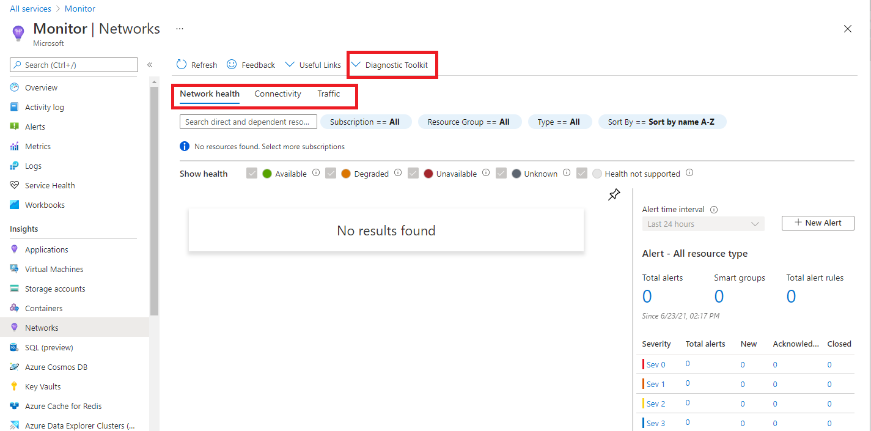The height and width of the screenshot is (431, 871).
Task: Open Service Health text in the sidebar
Action: pyautogui.click(x=50, y=185)
